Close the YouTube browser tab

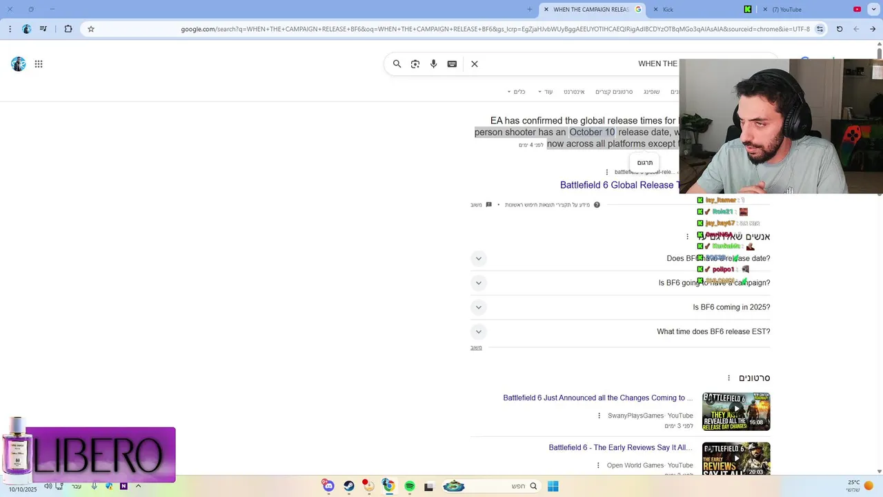point(765,10)
